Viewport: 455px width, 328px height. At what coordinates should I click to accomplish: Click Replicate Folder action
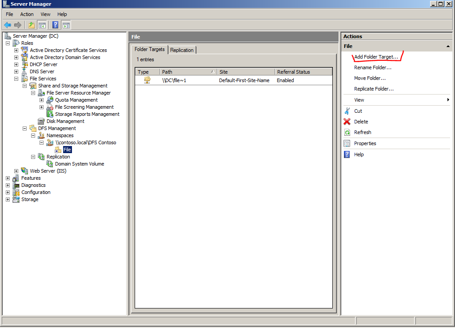pos(374,89)
